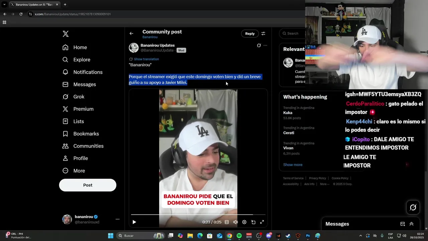Image resolution: width=428 pixels, height=241 pixels.
Task: Open the Windows Start menu
Action: pos(111,236)
